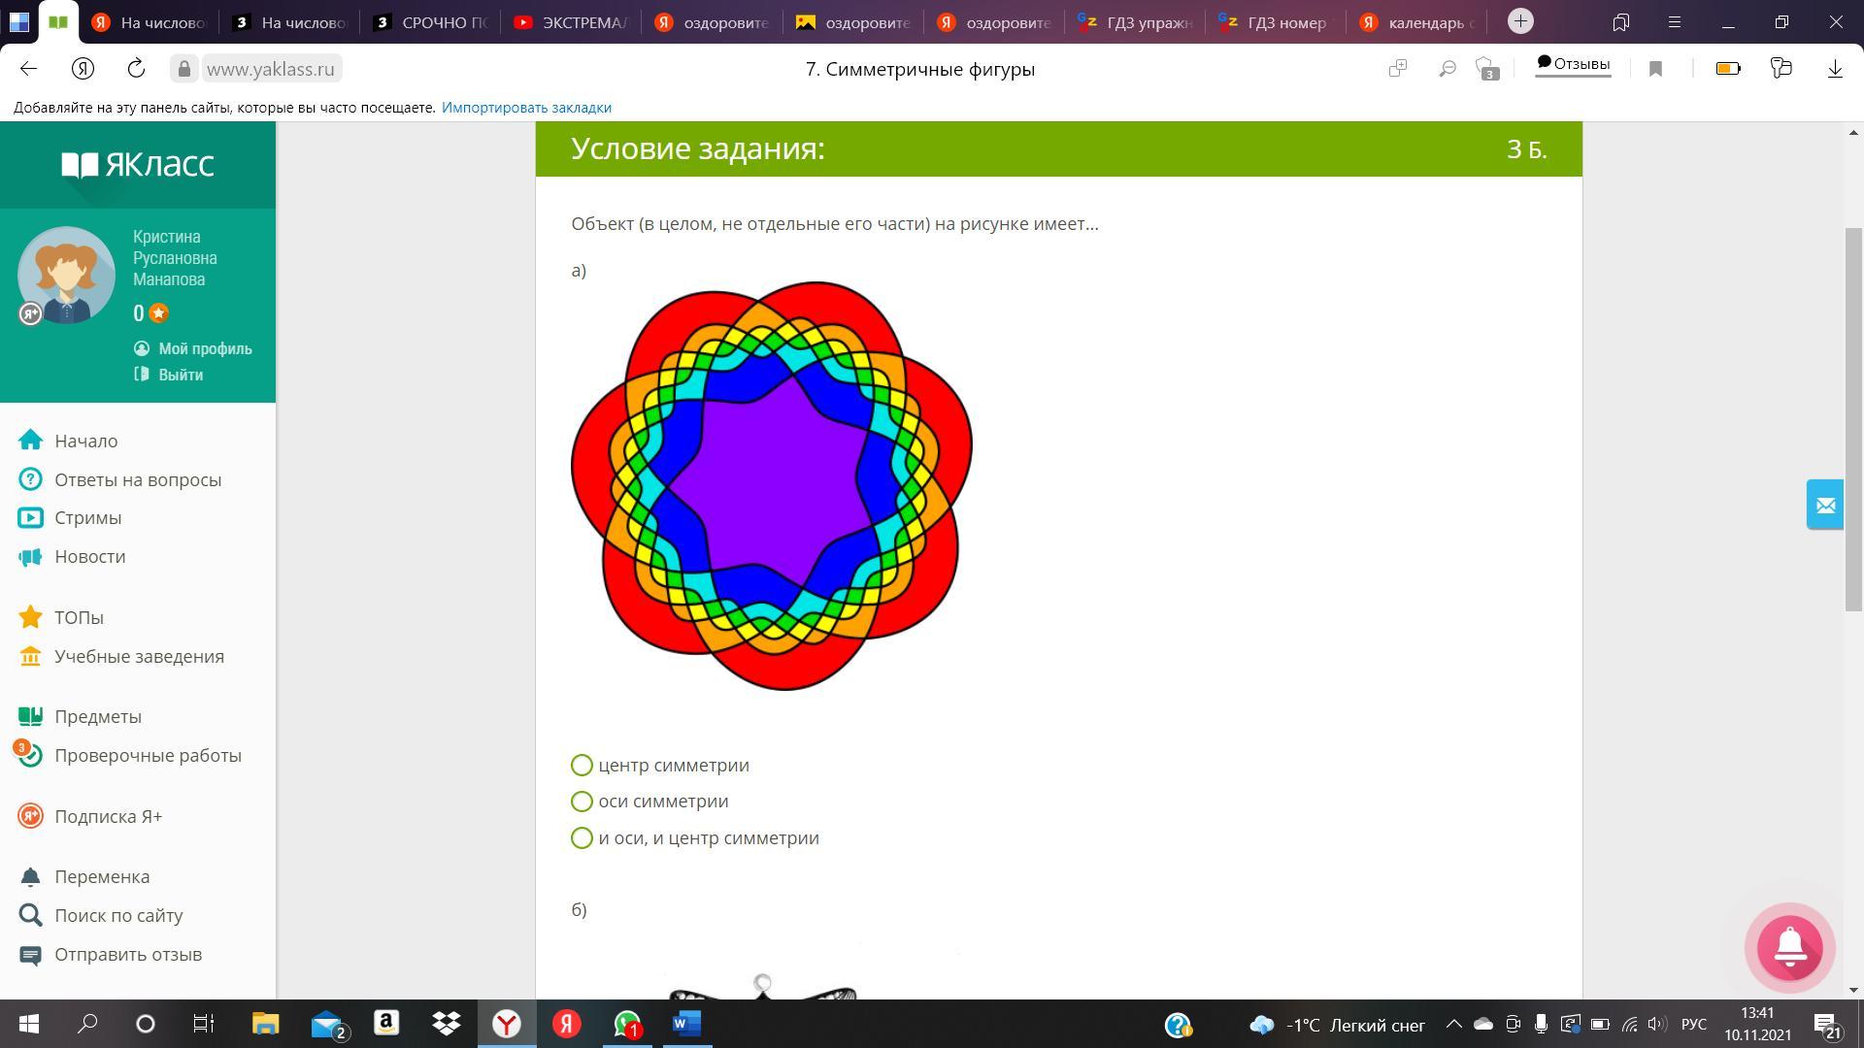This screenshot has width=1864, height=1048.
Task: Click the page vertical scrollbar thumb
Action: click(x=1853, y=417)
